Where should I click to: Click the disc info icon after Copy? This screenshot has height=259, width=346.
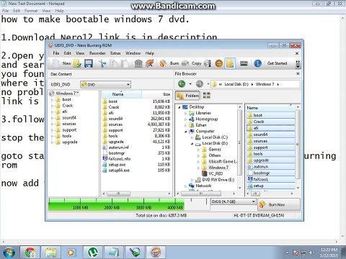point(208,63)
